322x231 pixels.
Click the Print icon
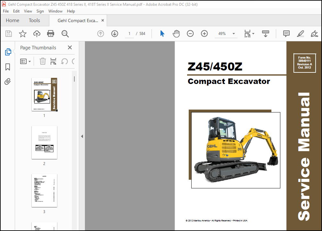click(x=51, y=33)
